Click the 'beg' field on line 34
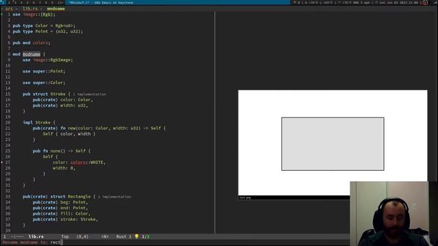438x246 pixels. 64,202
